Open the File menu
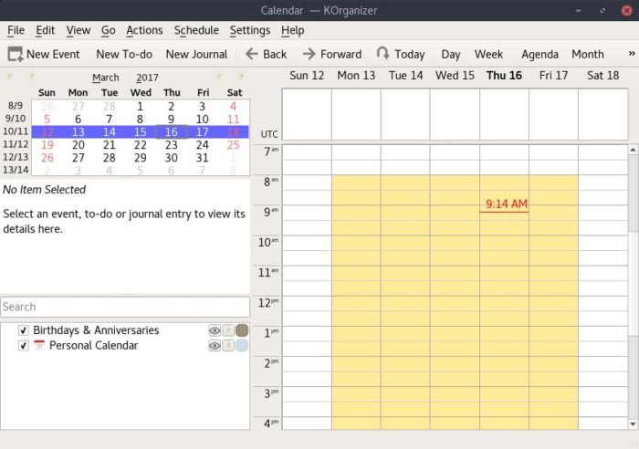The image size is (639, 449). 16,30
